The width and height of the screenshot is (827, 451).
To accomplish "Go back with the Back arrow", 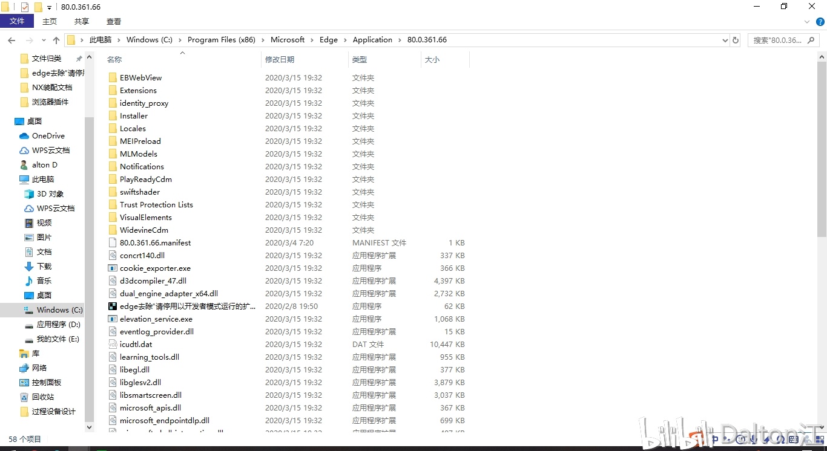I will coord(12,40).
